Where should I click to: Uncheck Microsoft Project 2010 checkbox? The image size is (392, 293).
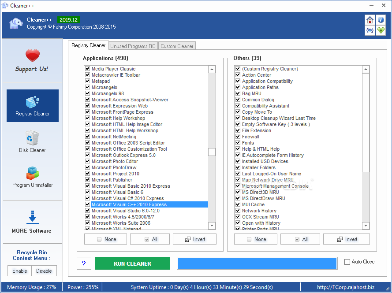pyautogui.click(x=87, y=173)
